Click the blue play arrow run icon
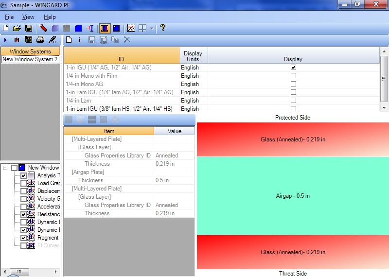 click(x=6, y=39)
